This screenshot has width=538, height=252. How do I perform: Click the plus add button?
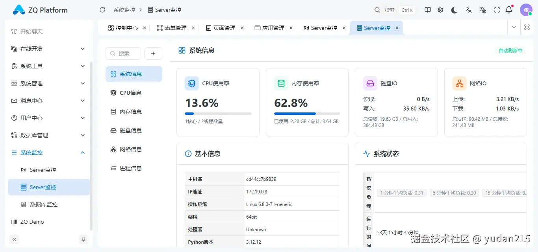(x=153, y=53)
